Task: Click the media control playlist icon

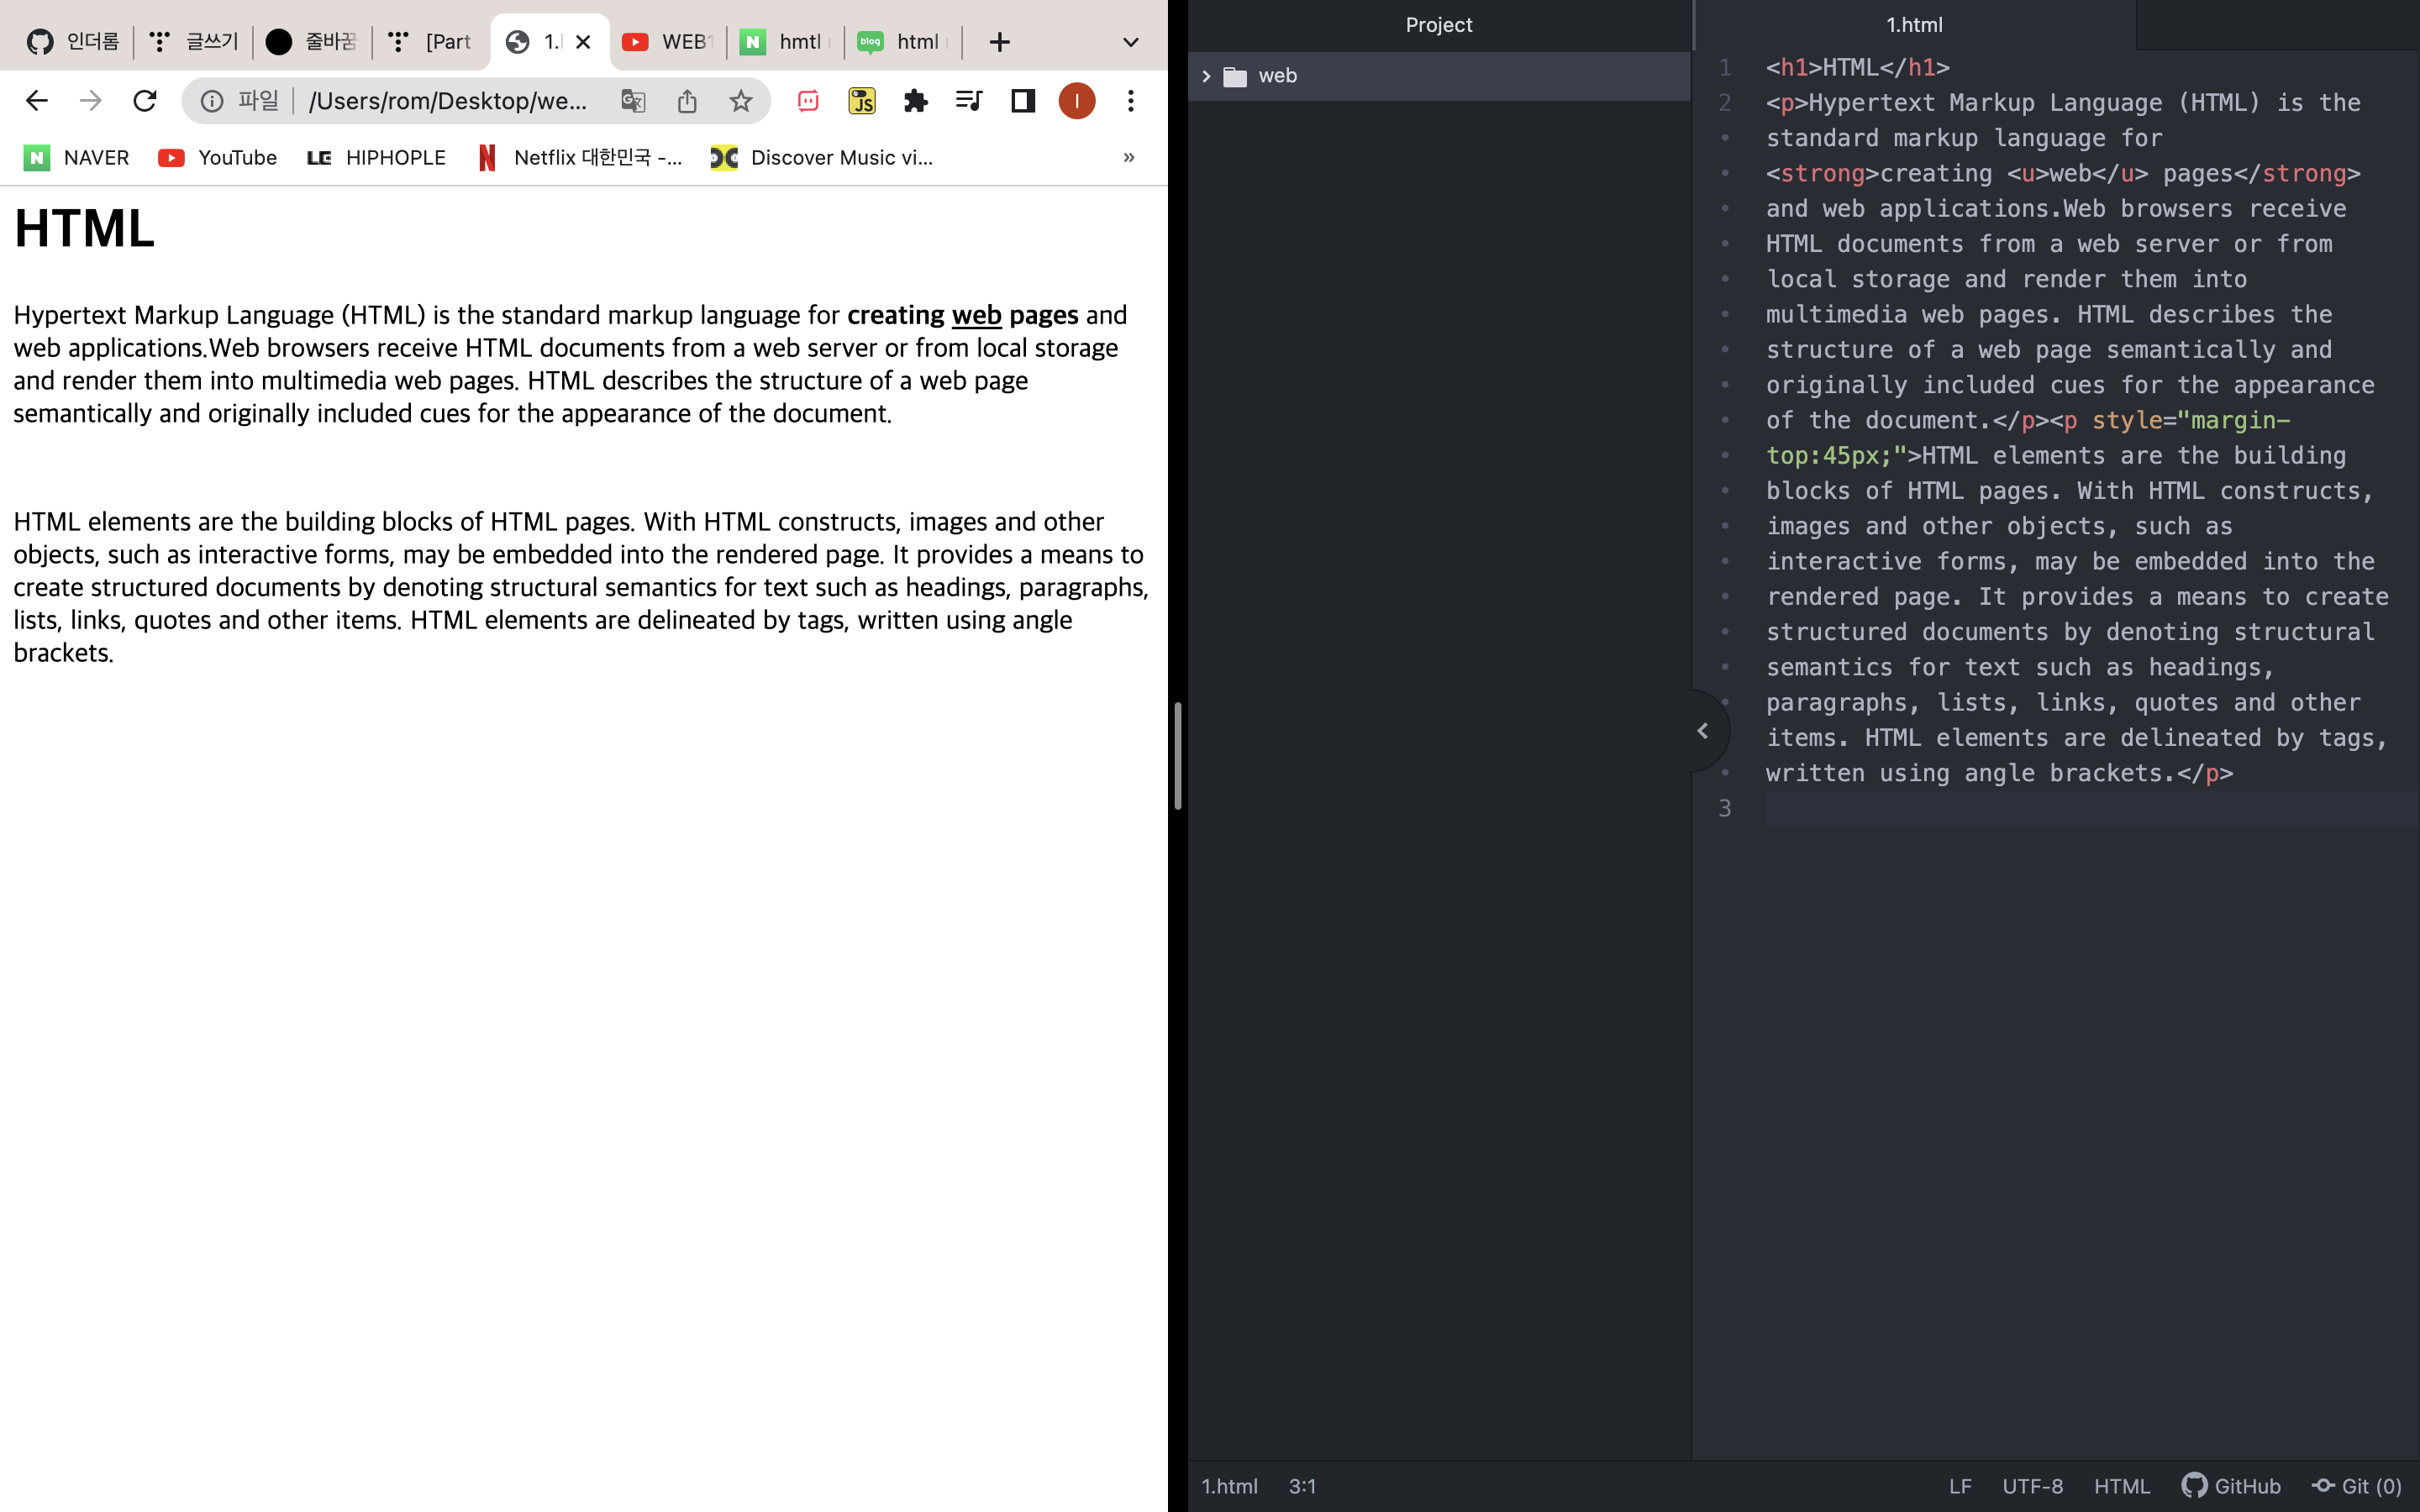Action: pyautogui.click(x=968, y=101)
